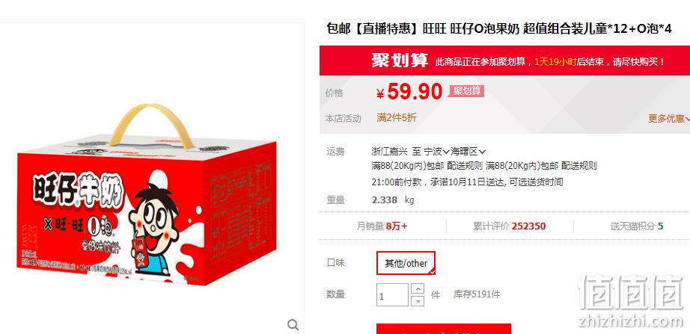
Task: Click the 满2件5折 store promotion
Action: pyautogui.click(x=397, y=117)
